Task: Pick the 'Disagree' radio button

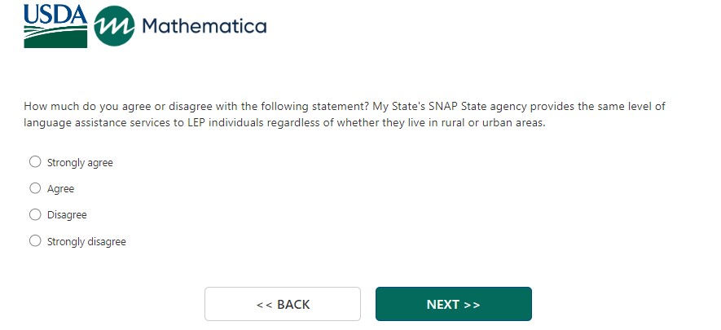Action: pyautogui.click(x=35, y=215)
